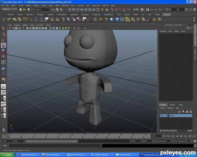
Task: Pick the Scale tool in toolbox
Action: click(x=3, y=57)
